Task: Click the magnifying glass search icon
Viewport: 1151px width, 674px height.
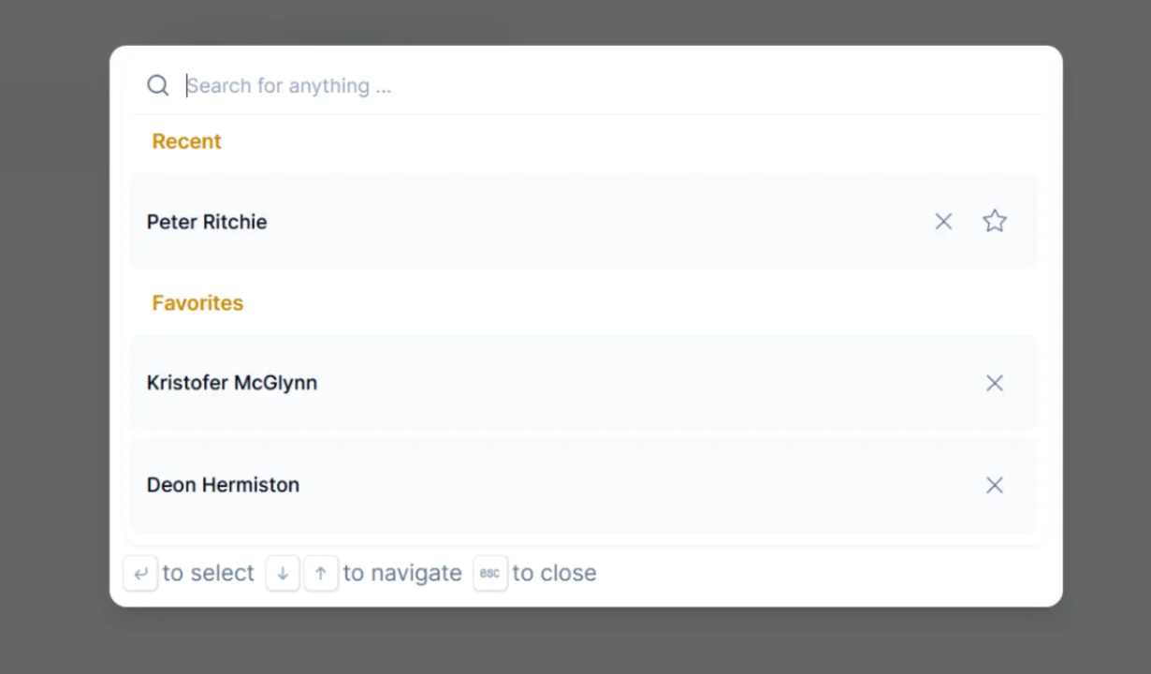Action: (157, 85)
